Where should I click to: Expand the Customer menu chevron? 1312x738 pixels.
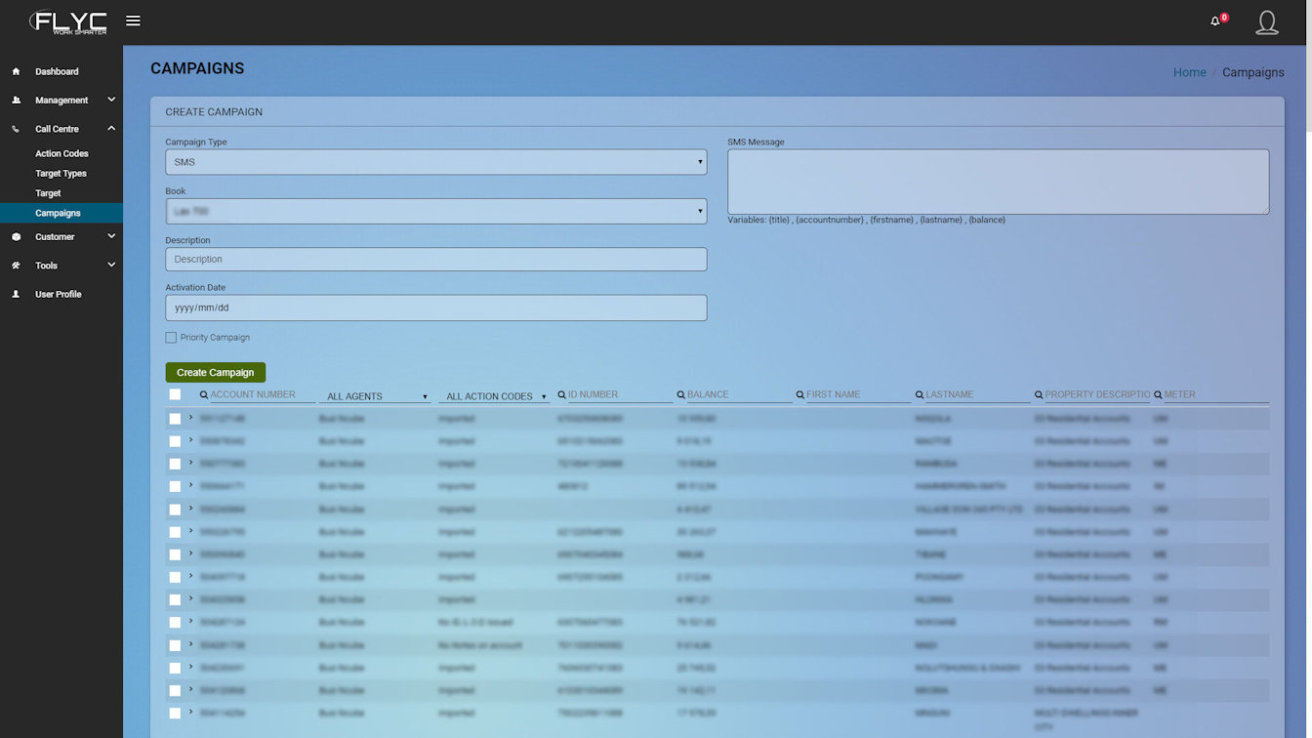pos(111,236)
